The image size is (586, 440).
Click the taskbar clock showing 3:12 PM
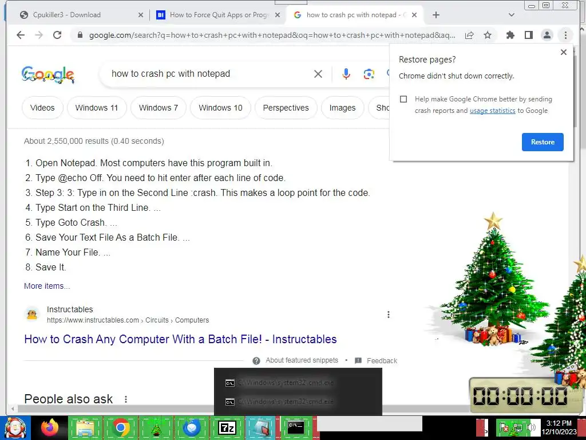[x=559, y=427]
